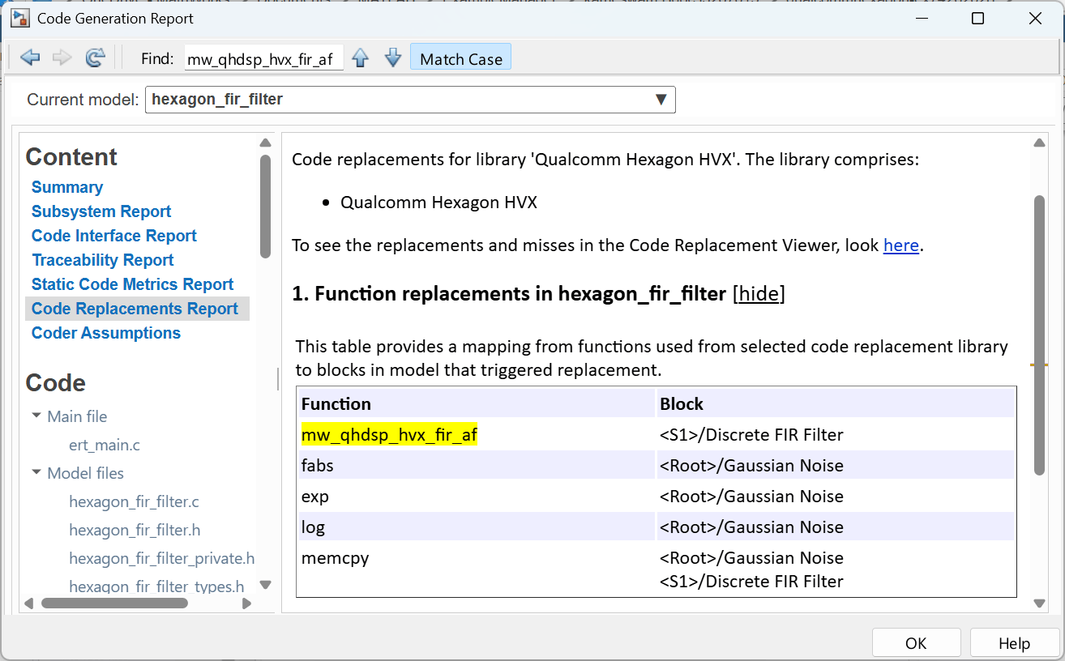This screenshot has width=1065, height=661.
Task: Minimize the Code Generation Report window
Action: tap(922, 19)
